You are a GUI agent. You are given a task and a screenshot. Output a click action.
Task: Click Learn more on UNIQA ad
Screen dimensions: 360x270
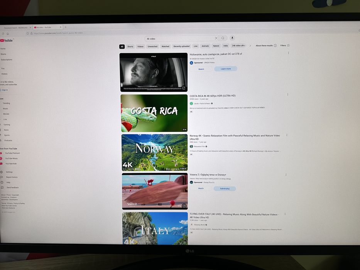(x=226, y=69)
